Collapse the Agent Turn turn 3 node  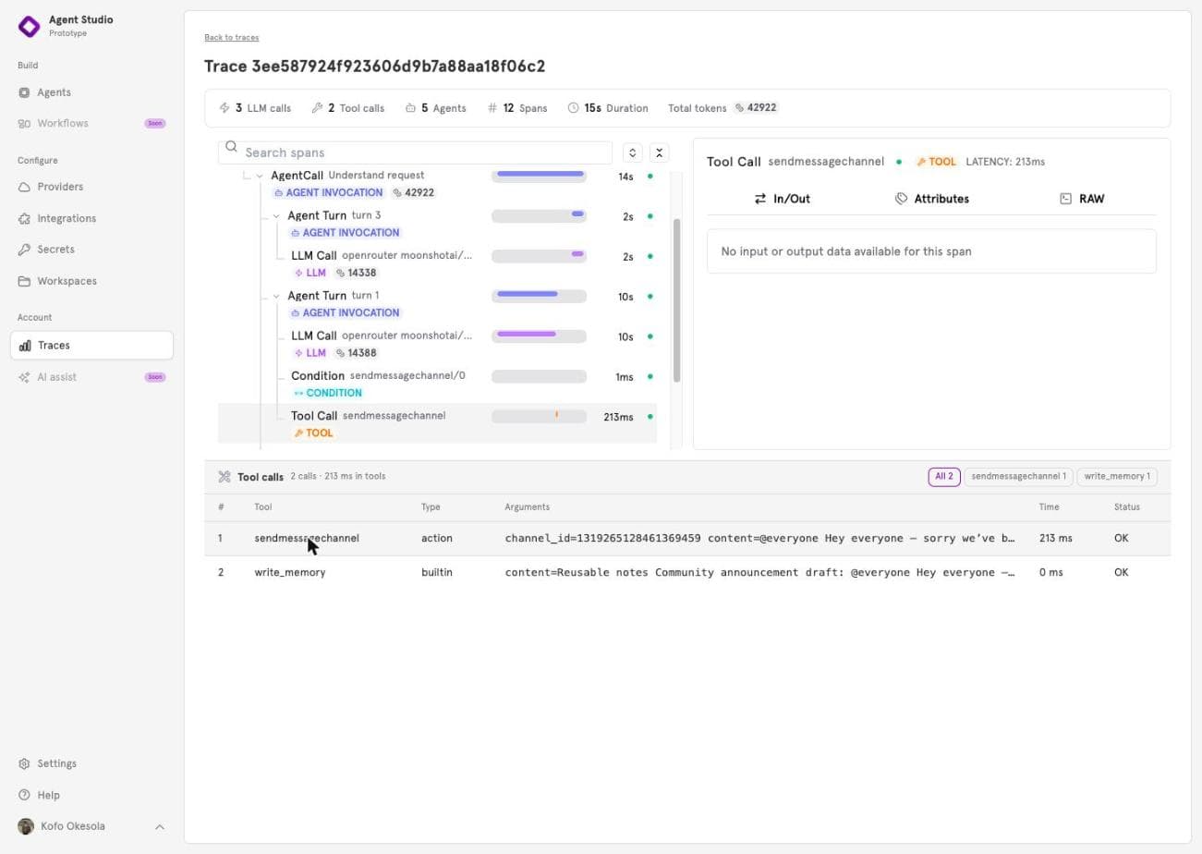276,216
